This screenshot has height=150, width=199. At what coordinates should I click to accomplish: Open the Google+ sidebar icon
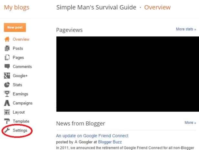pyautogui.click(x=7, y=76)
